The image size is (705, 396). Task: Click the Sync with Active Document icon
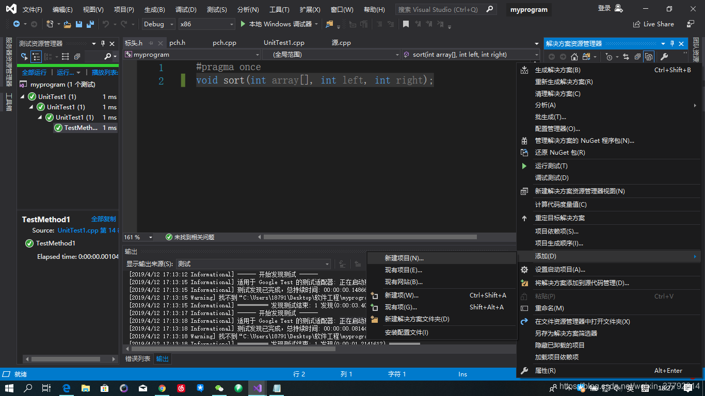click(x=626, y=57)
